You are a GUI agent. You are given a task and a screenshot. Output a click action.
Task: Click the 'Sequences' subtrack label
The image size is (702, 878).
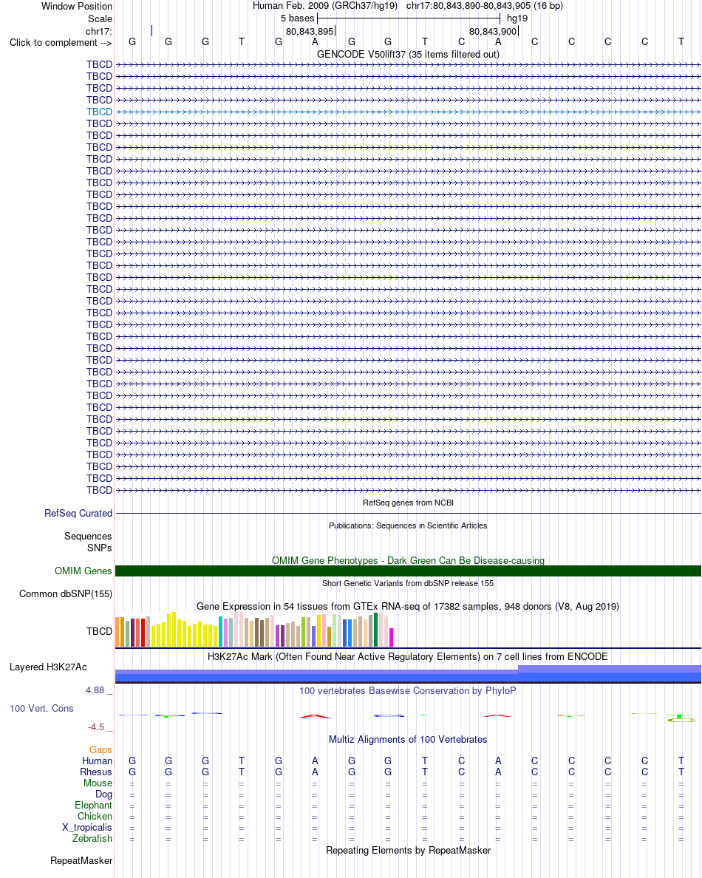coord(88,537)
